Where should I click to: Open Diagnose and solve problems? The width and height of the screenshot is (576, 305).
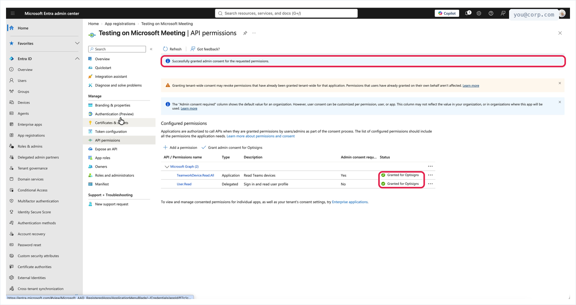[x=118, y=85]
